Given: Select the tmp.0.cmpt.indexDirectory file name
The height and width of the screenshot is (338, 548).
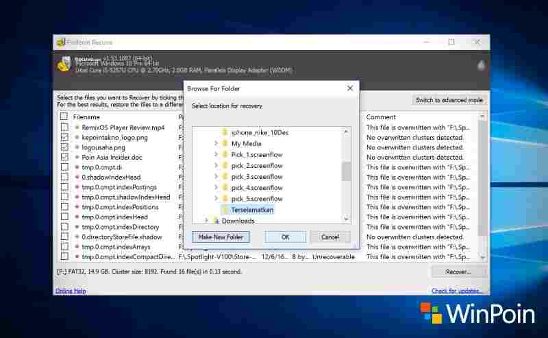Looking at the screenshot, I should point(121,227).
